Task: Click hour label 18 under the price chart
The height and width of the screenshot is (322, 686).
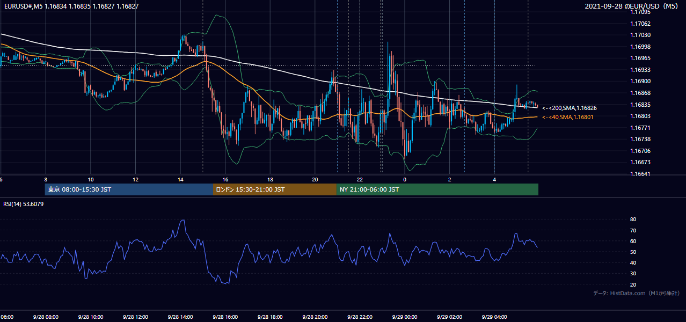Action: tap(270, 179)
